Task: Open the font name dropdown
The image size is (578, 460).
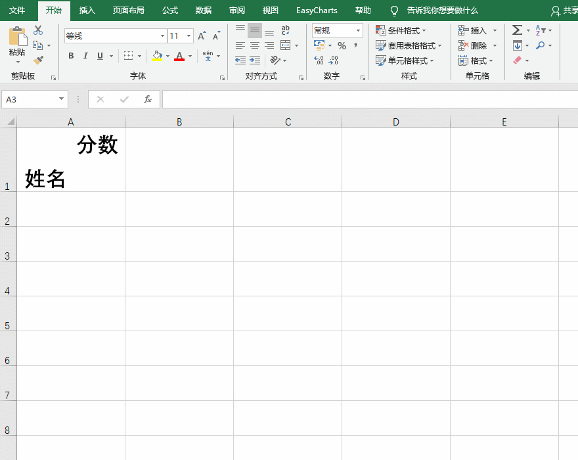Action: 162,35
